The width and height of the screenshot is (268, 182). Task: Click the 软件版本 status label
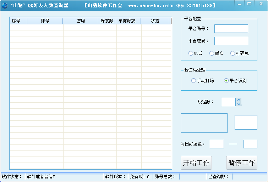(115, 177)
